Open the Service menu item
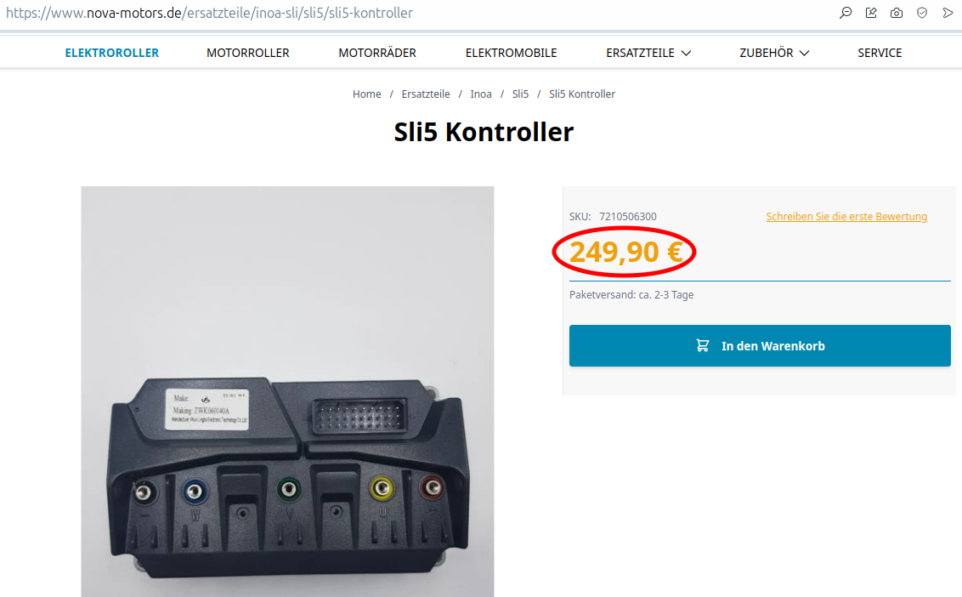The height and width of the screenshot is (597, 962). tap(880, 53)
